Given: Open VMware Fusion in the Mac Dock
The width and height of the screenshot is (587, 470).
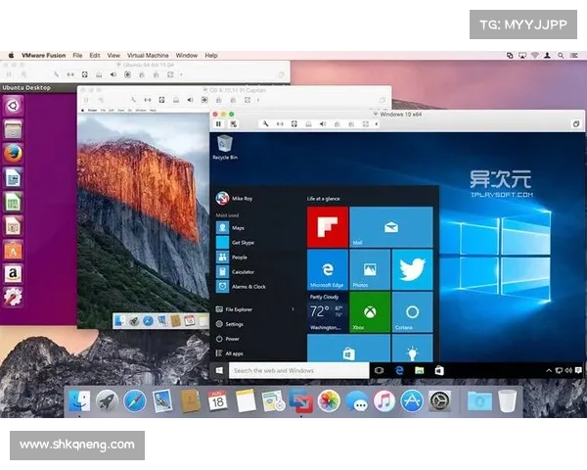Looking at the screenshot, I should [301, 401].
